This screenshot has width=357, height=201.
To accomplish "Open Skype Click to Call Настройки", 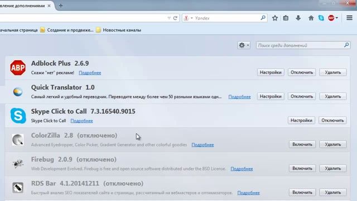I will pyautogui.click(x=301, y=121).
